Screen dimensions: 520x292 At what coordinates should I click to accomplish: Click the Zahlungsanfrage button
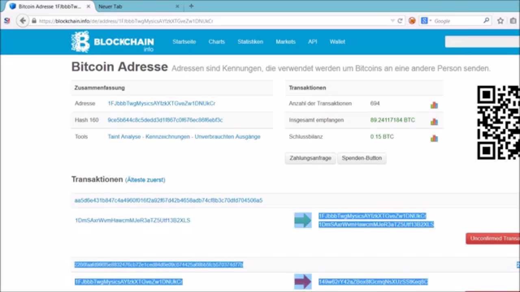(310, 158)
